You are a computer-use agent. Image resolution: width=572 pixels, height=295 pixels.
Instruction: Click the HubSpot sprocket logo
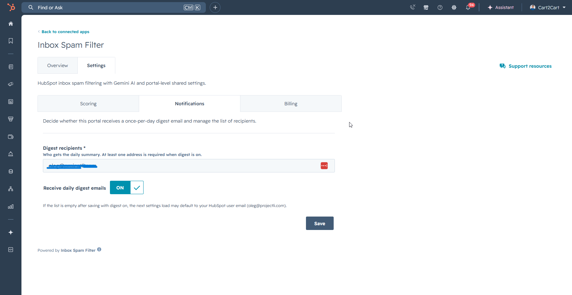(x=11, y=7)
